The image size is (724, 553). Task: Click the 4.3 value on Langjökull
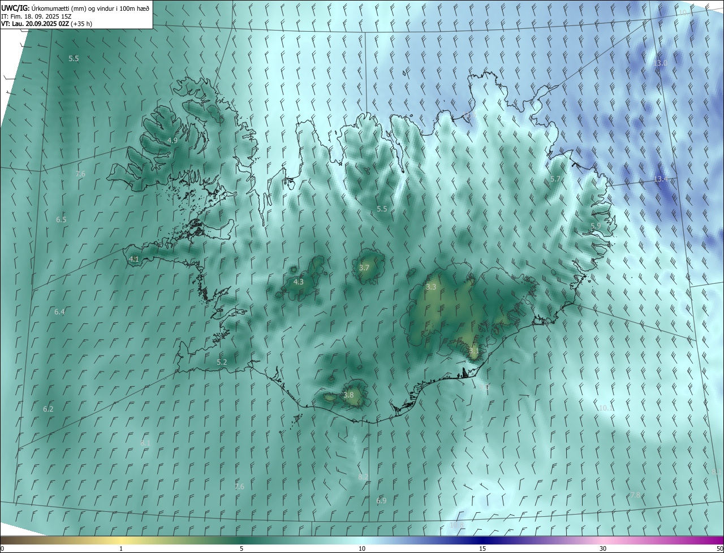click(298, 282)
